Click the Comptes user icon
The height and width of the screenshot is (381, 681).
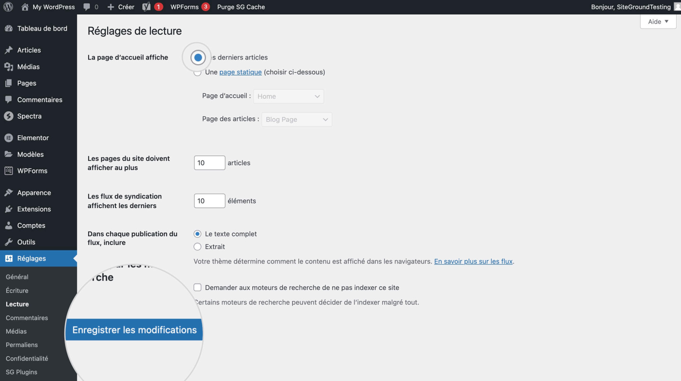[9, 226]
